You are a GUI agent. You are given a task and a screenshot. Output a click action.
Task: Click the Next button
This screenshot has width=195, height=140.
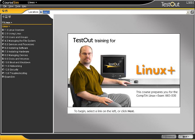(x=186, y=137)
